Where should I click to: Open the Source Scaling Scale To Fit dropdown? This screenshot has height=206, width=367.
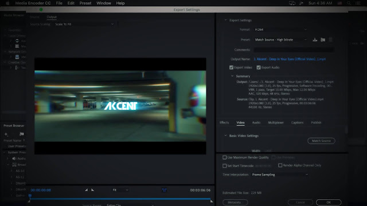84,24
